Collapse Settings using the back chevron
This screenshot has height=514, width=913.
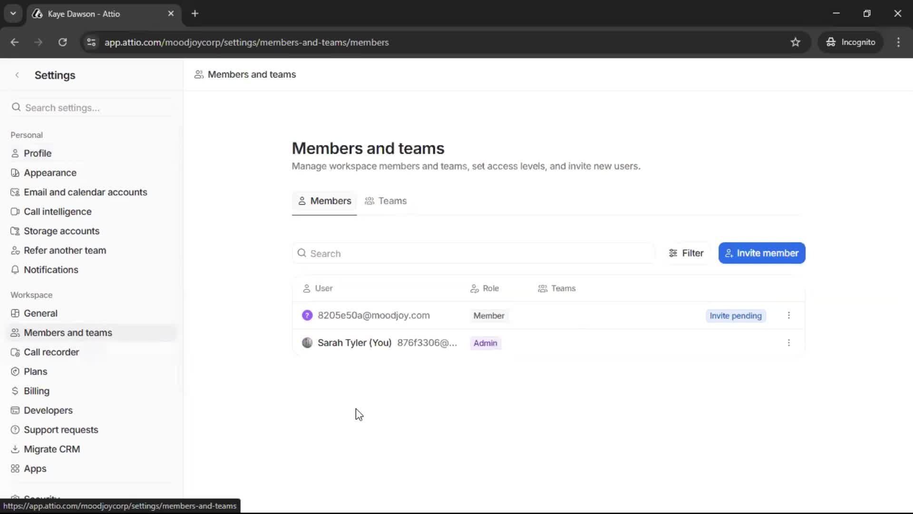pos(17,75)
